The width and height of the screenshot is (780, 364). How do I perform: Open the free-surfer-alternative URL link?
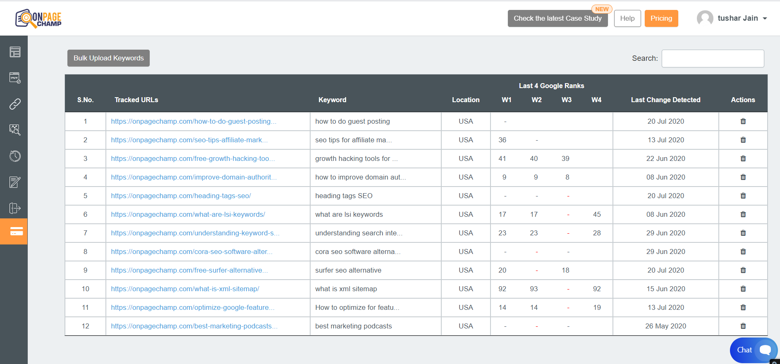point(189,270)
